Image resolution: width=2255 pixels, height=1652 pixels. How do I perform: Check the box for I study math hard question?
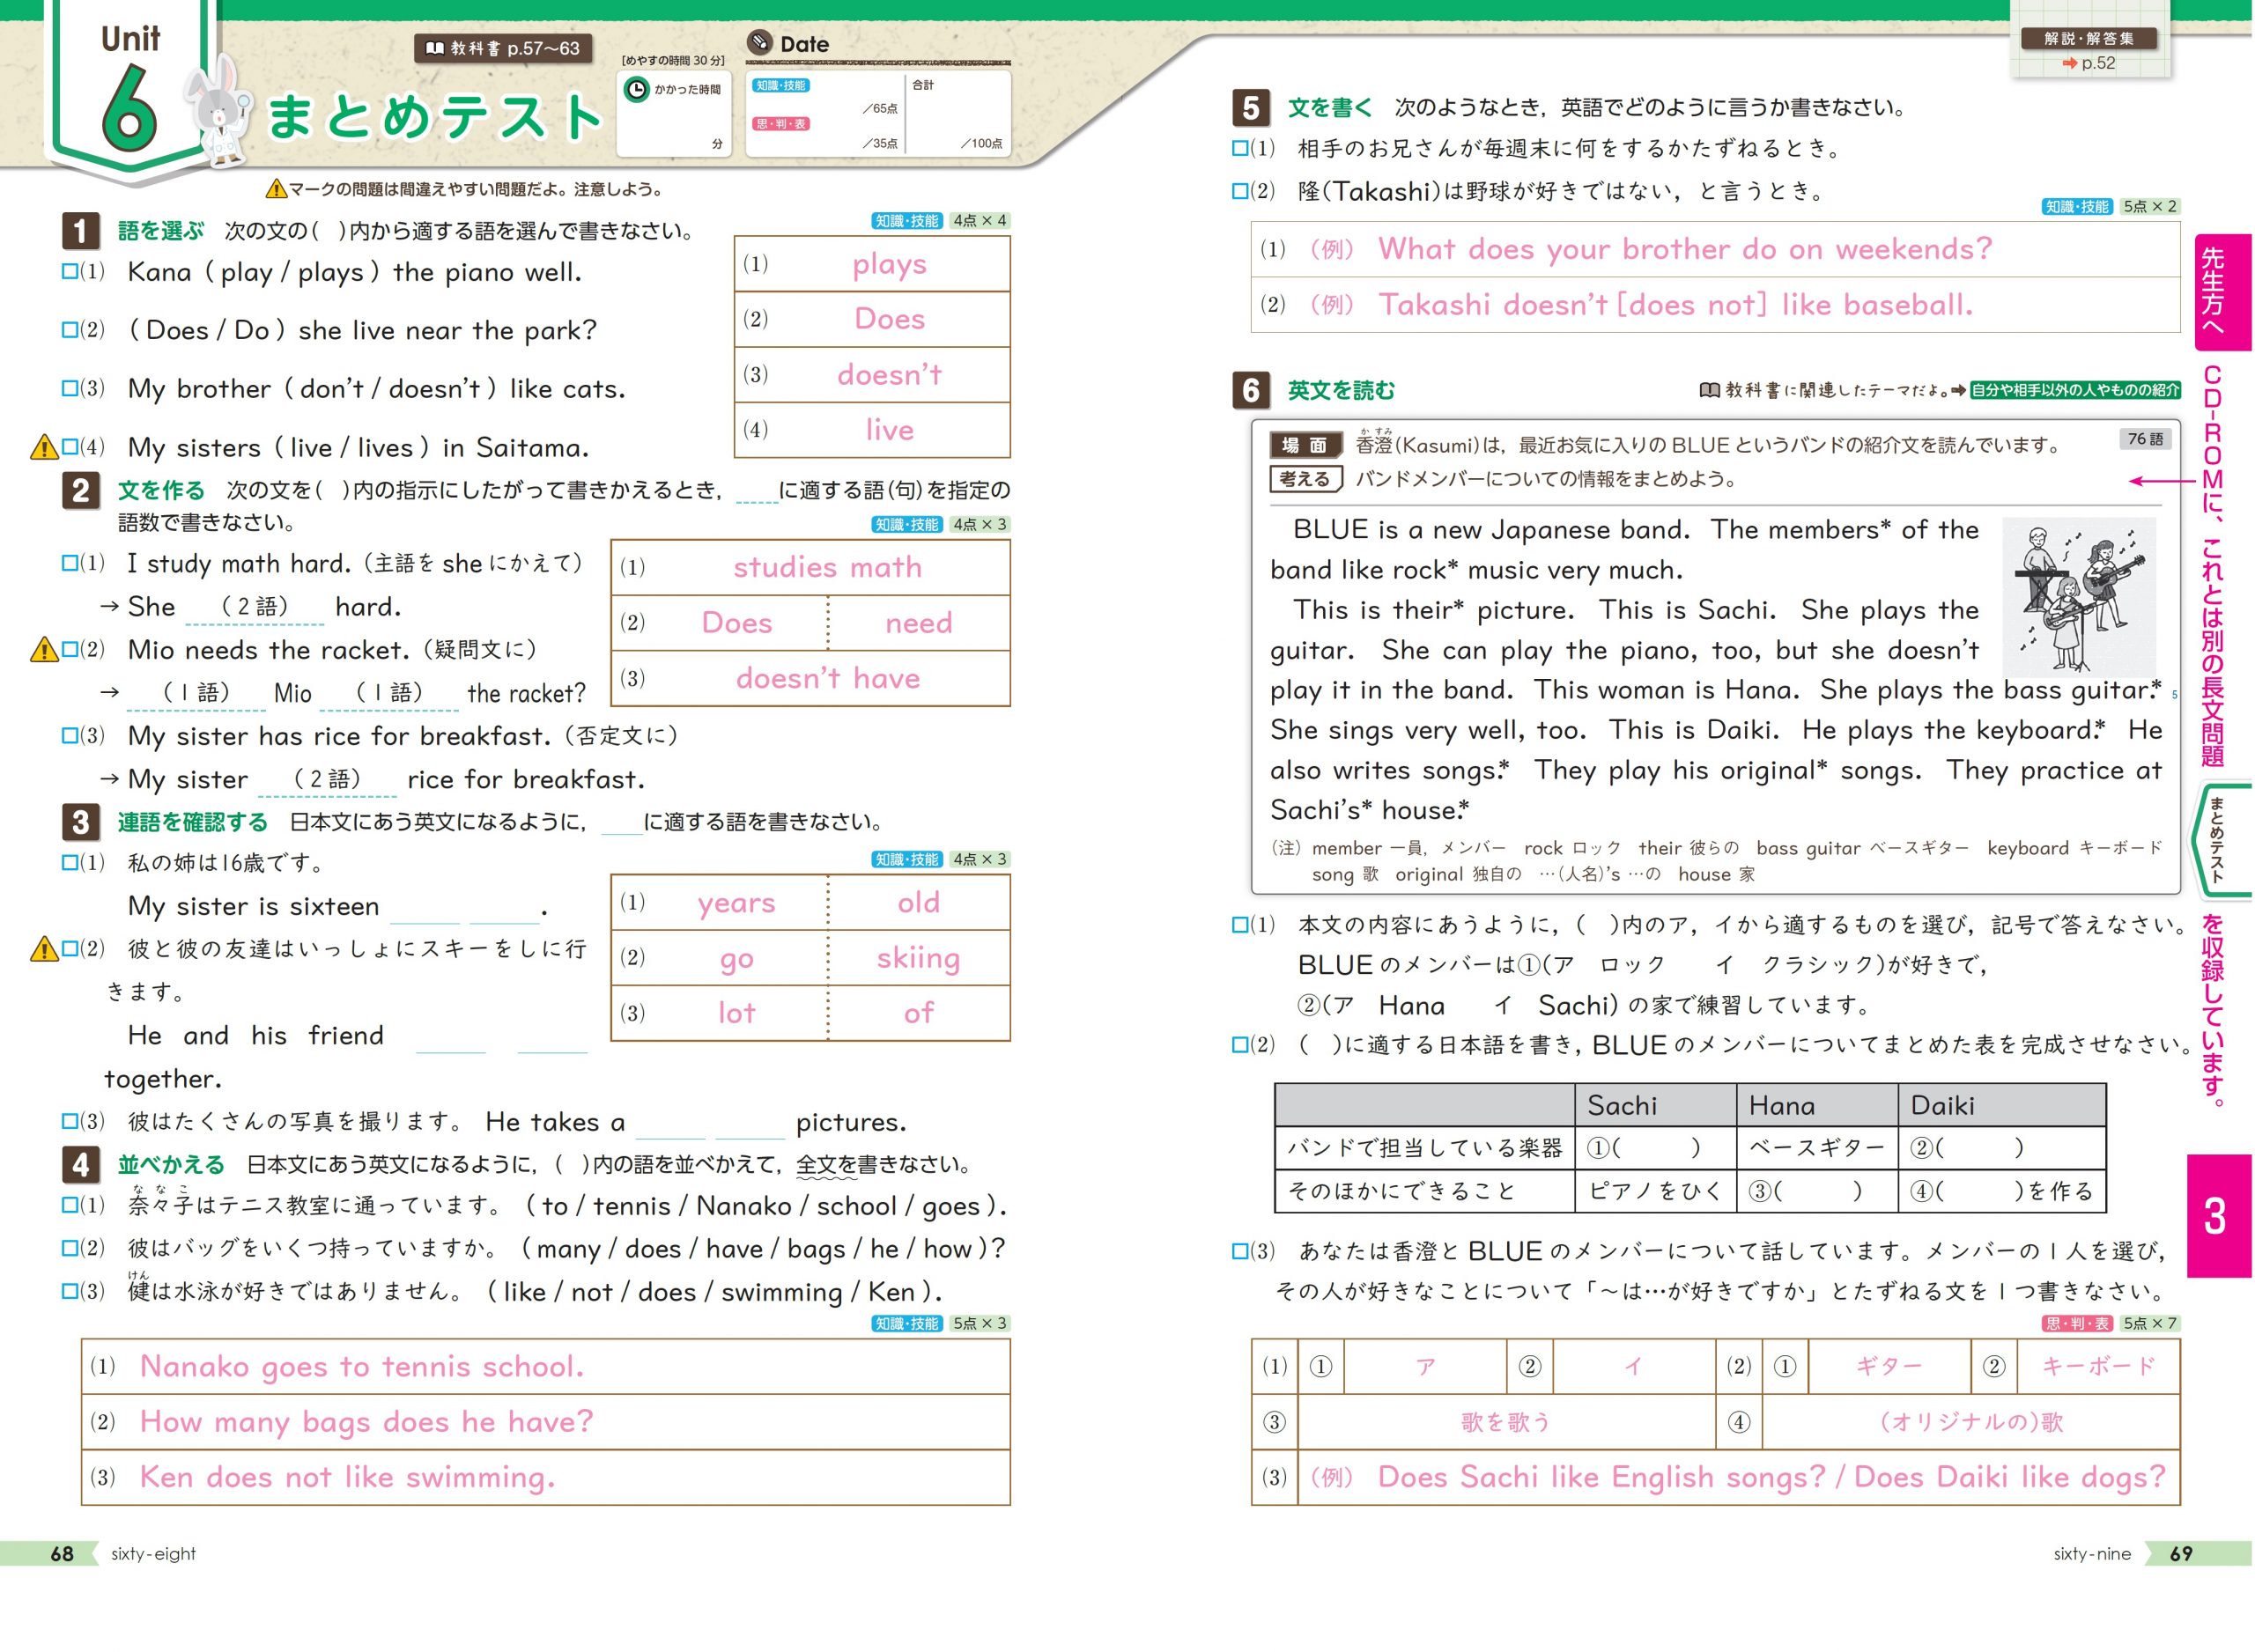click(70, 563)
